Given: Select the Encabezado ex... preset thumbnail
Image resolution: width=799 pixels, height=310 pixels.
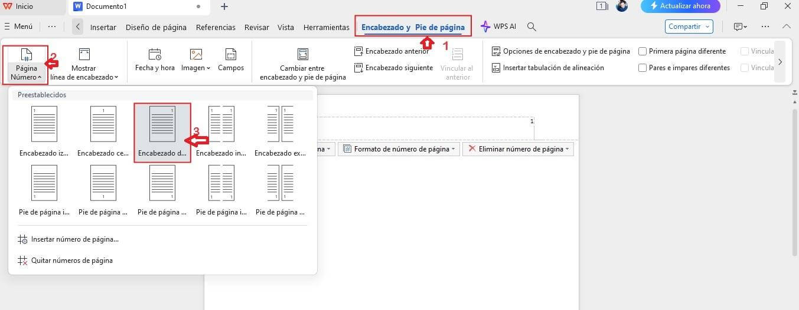Looking at the screenshot, I should point(280,131).
